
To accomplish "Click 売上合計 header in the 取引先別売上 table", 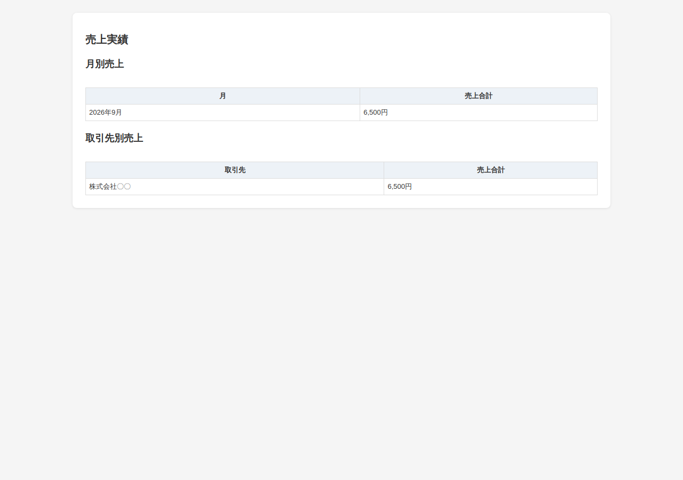I will [490, 170].
